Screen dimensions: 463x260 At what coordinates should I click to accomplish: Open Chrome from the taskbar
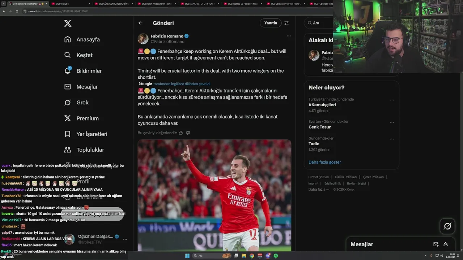click(252, 256)
